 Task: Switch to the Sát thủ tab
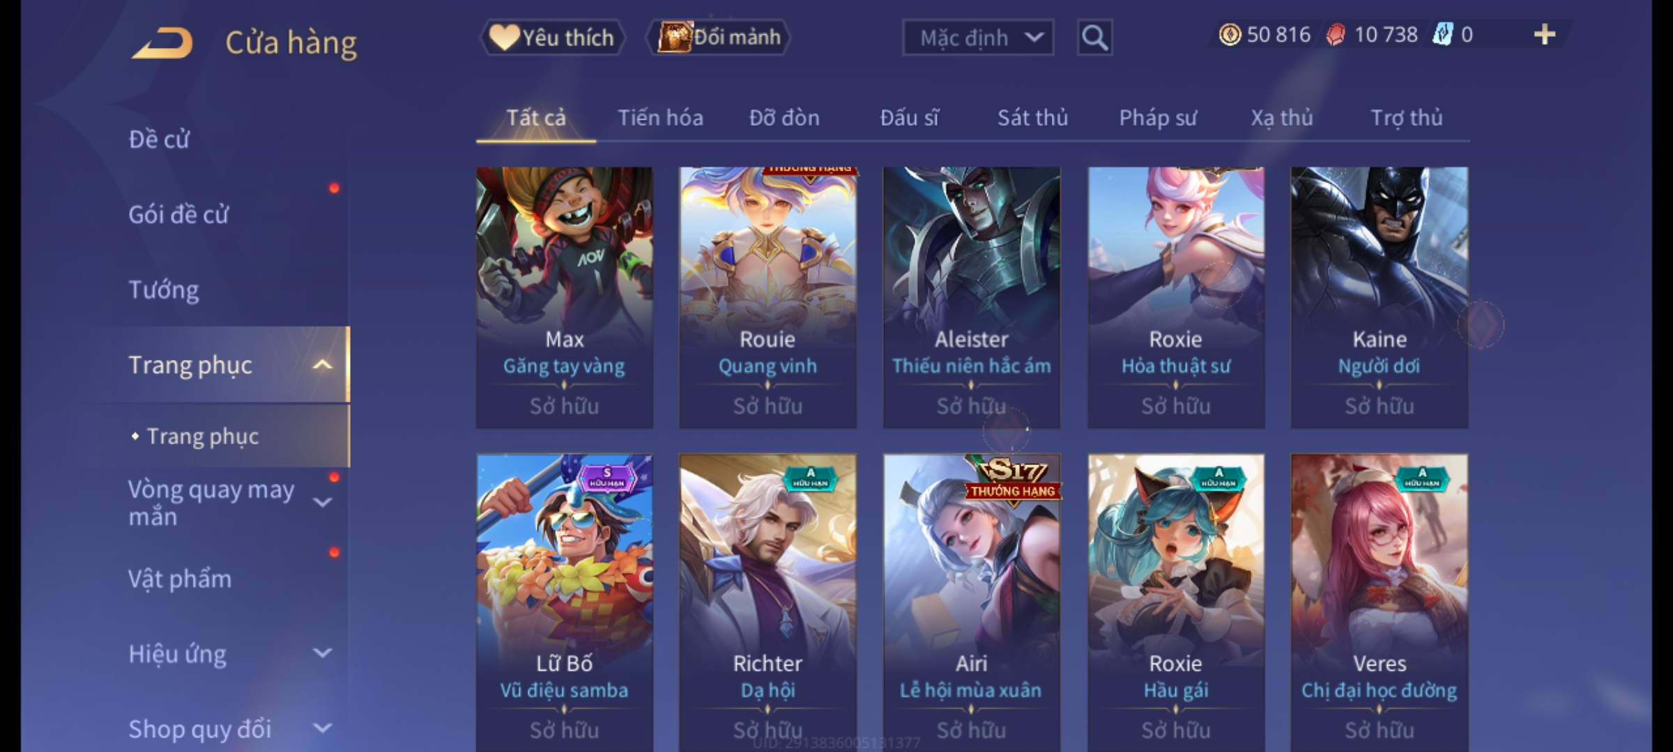(x=1032, y=118)
